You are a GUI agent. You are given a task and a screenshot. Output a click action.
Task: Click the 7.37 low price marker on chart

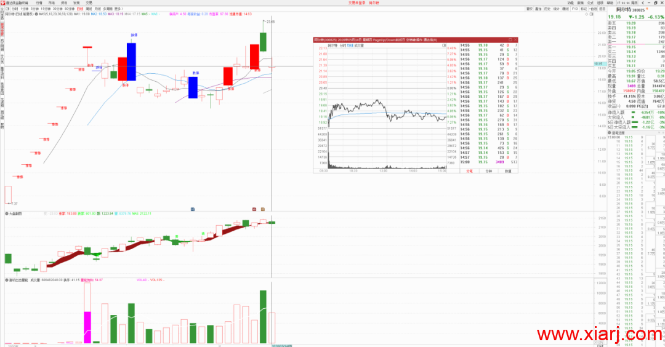point(14,204)
